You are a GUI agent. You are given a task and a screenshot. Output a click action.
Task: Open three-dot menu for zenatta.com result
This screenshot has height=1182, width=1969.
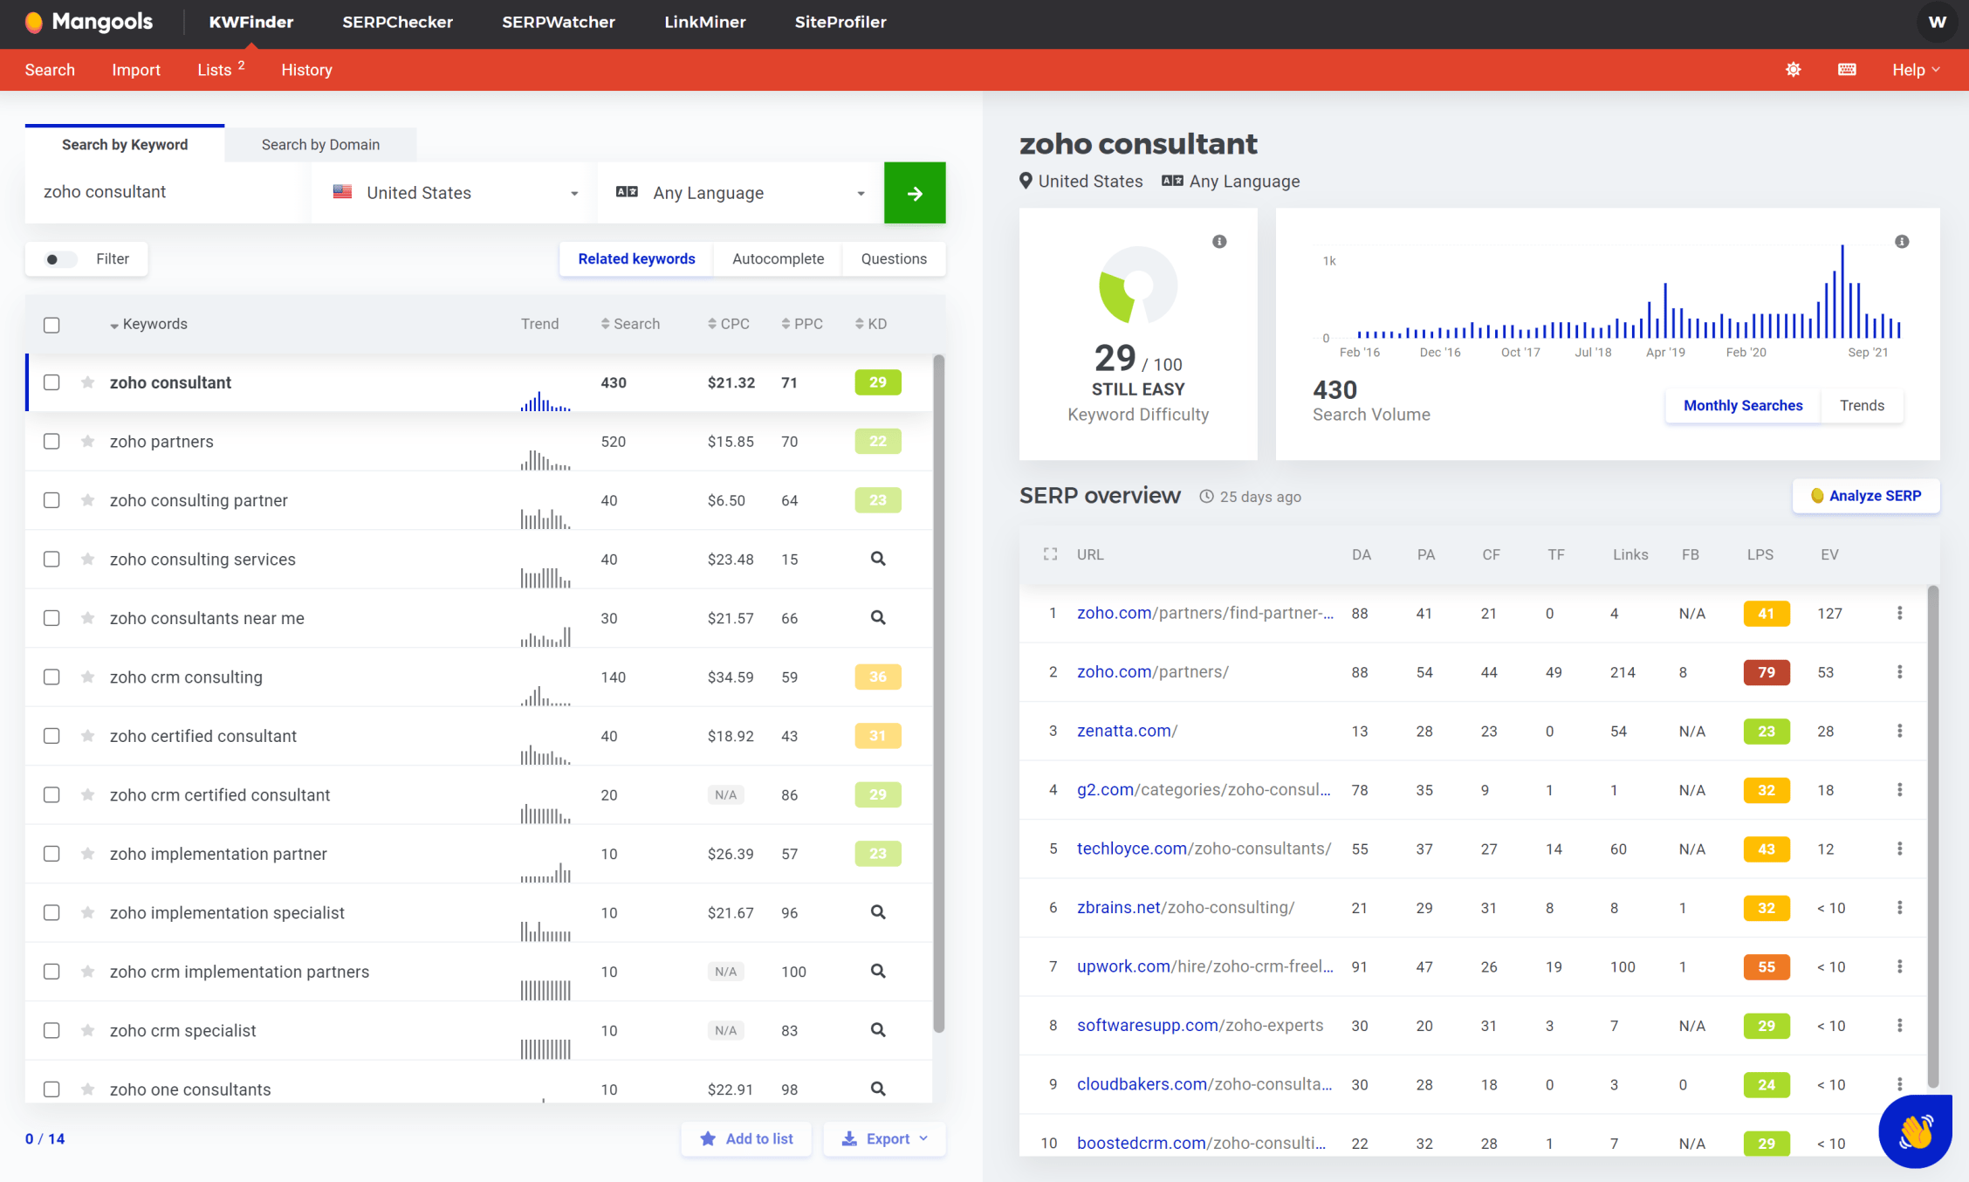1899,731
